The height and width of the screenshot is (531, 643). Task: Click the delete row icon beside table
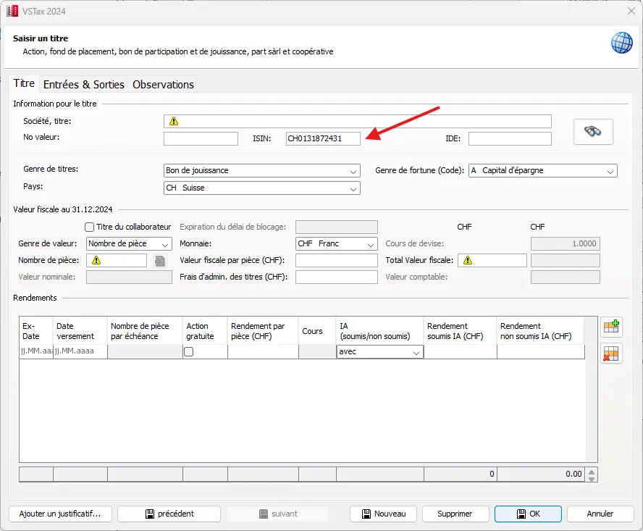611,354
